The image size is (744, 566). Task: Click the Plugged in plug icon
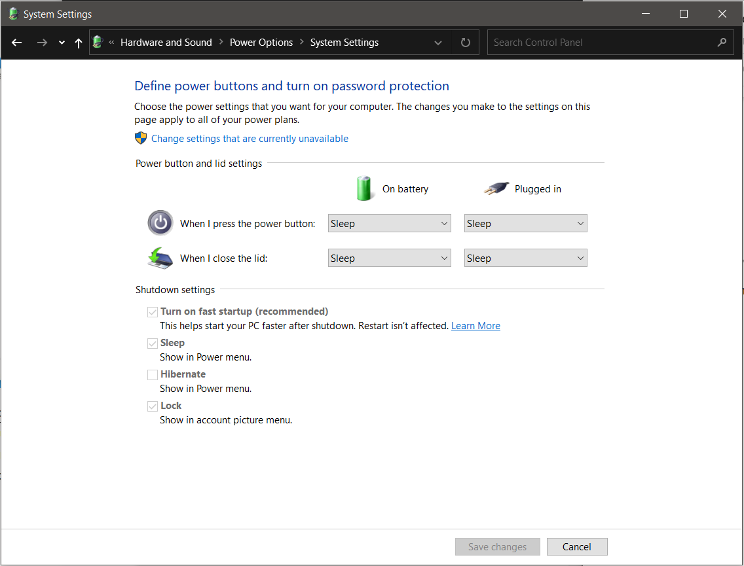tap(496, 188)
